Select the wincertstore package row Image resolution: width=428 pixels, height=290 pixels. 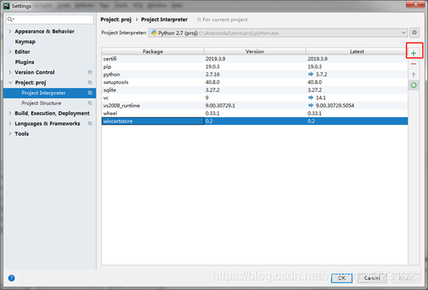point(255,121)
